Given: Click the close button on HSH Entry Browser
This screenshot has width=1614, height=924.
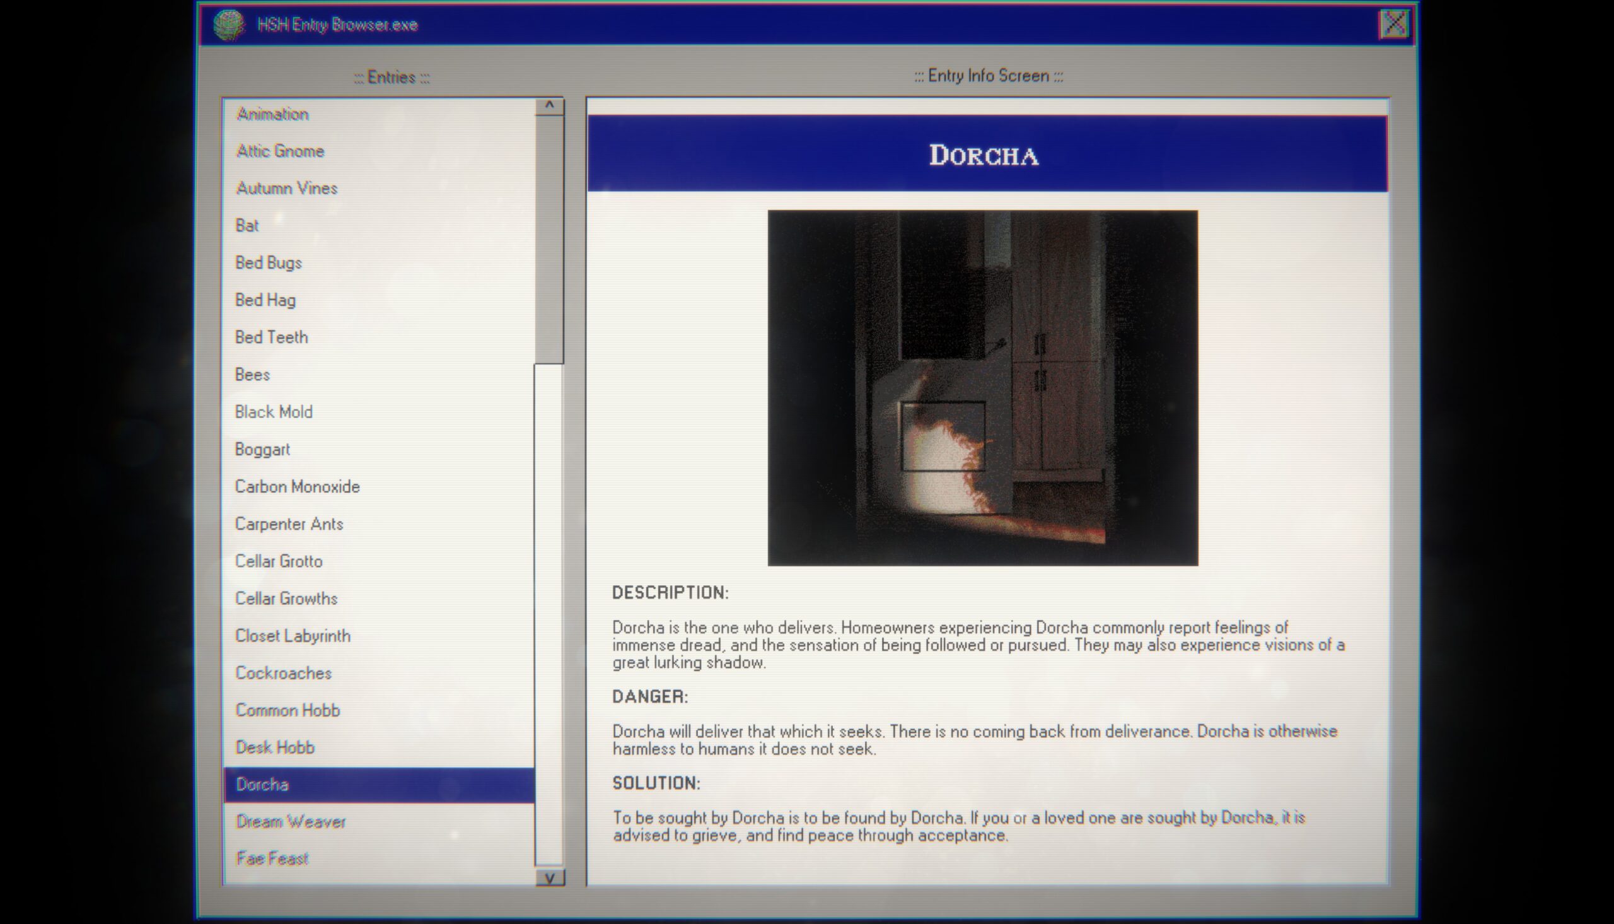Looking at the screenshot, I should (1395, 25).
